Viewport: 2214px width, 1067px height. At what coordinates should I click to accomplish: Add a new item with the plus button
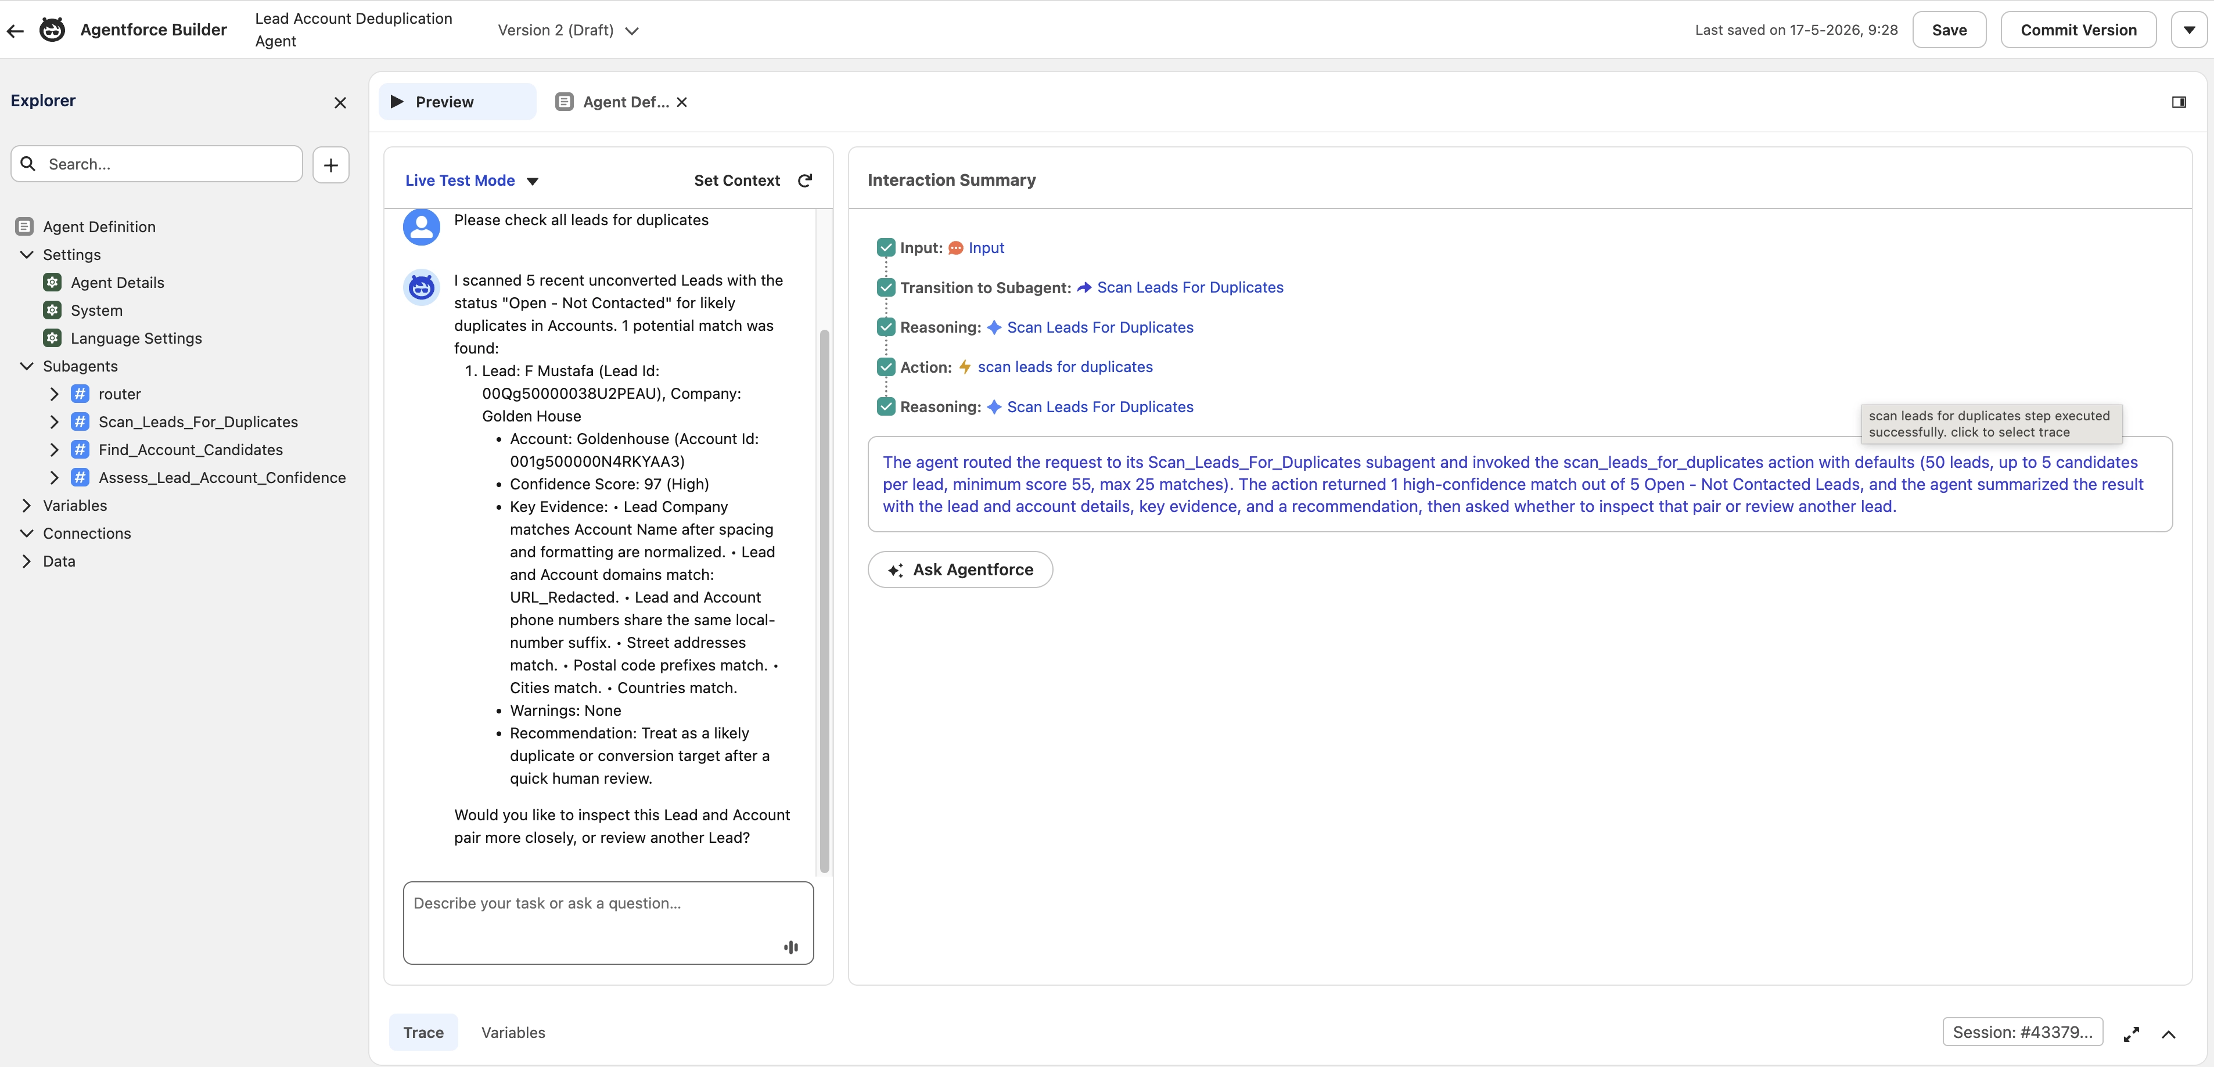[x=331, y=165]
